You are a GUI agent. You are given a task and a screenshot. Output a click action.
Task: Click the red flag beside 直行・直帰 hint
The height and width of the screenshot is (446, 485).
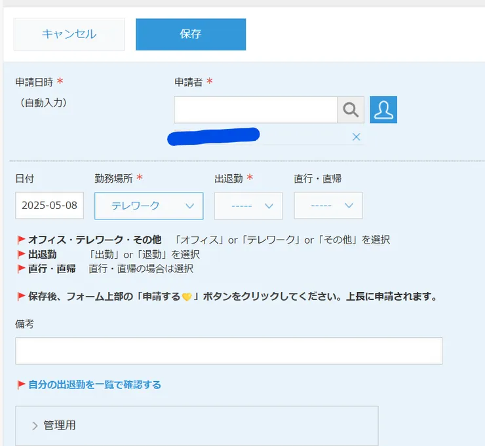[21, 269]
